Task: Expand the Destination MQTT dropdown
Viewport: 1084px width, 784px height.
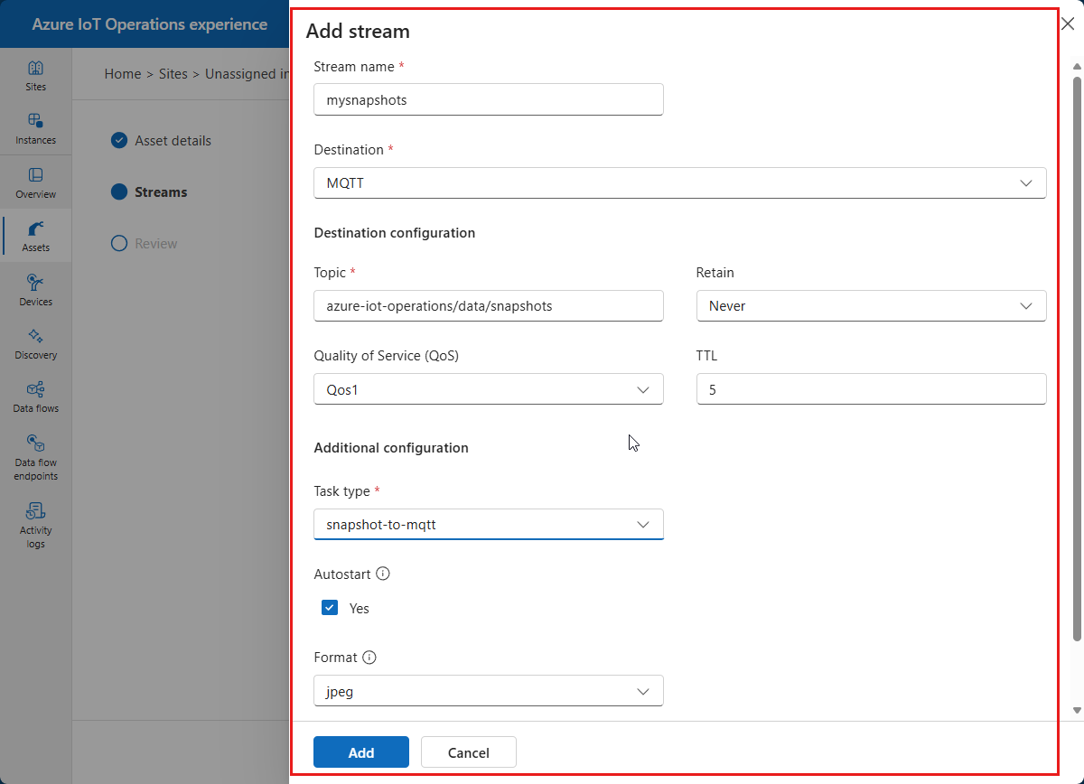Action: tap(680, 182)
